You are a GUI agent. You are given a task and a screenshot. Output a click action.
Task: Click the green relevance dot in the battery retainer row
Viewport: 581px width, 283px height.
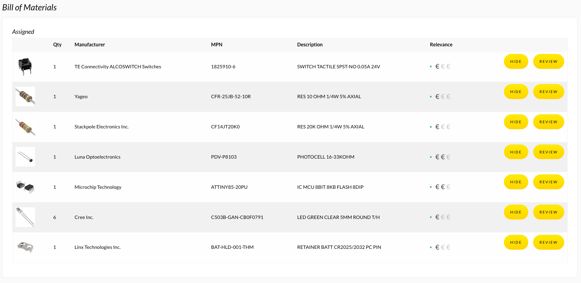(x=431, y=247)
